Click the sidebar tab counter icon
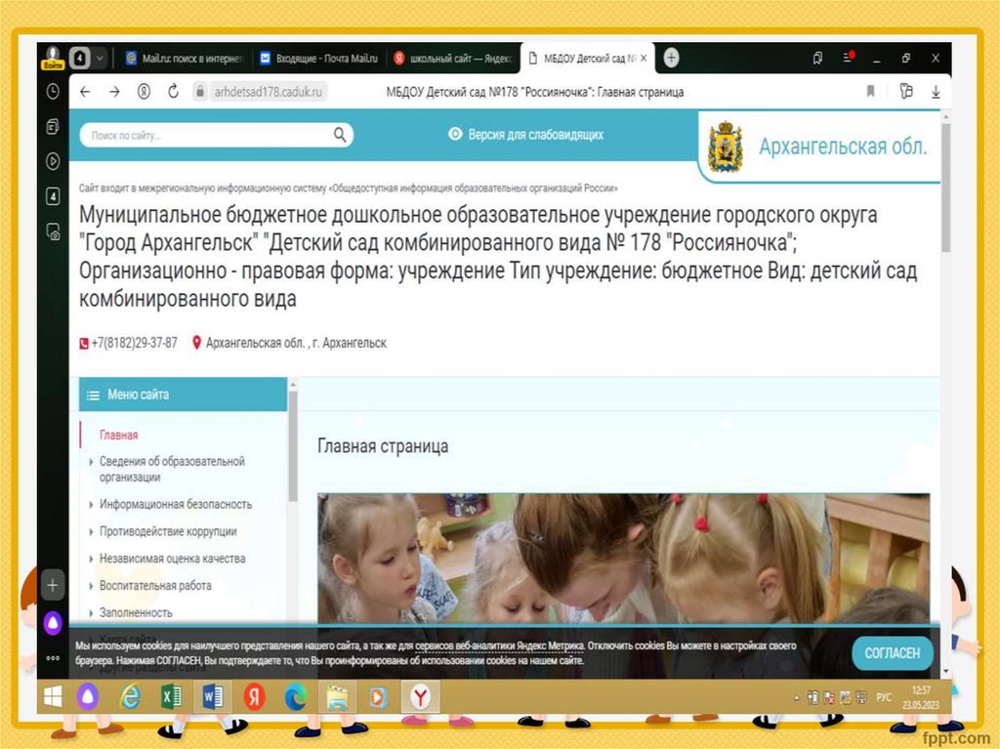 click(x=53, y=196)
